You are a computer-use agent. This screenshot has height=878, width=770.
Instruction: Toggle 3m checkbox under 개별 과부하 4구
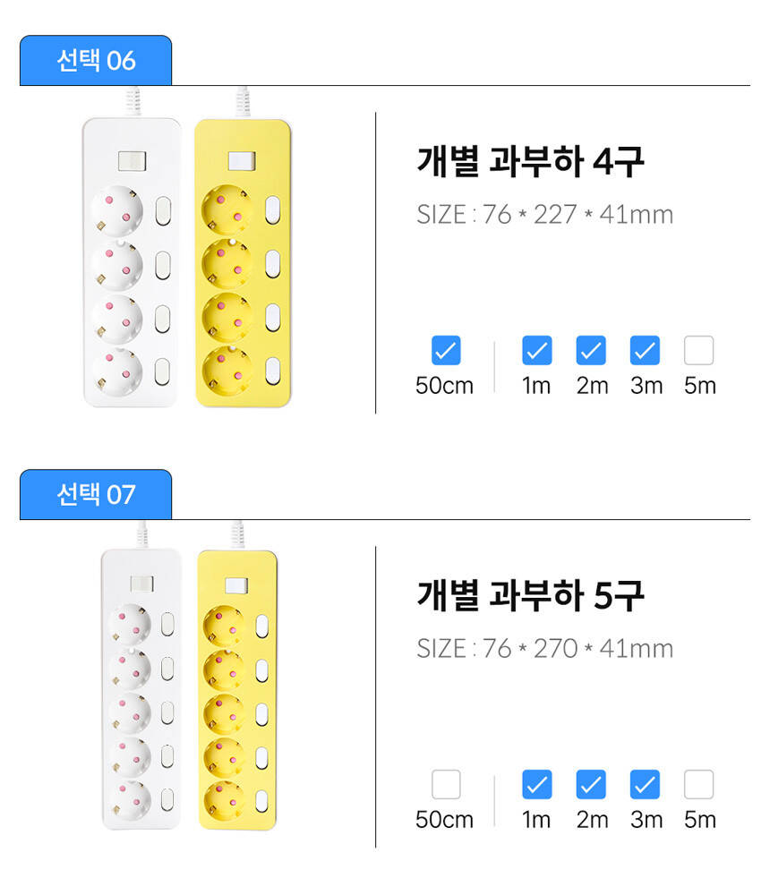point(645,351)
